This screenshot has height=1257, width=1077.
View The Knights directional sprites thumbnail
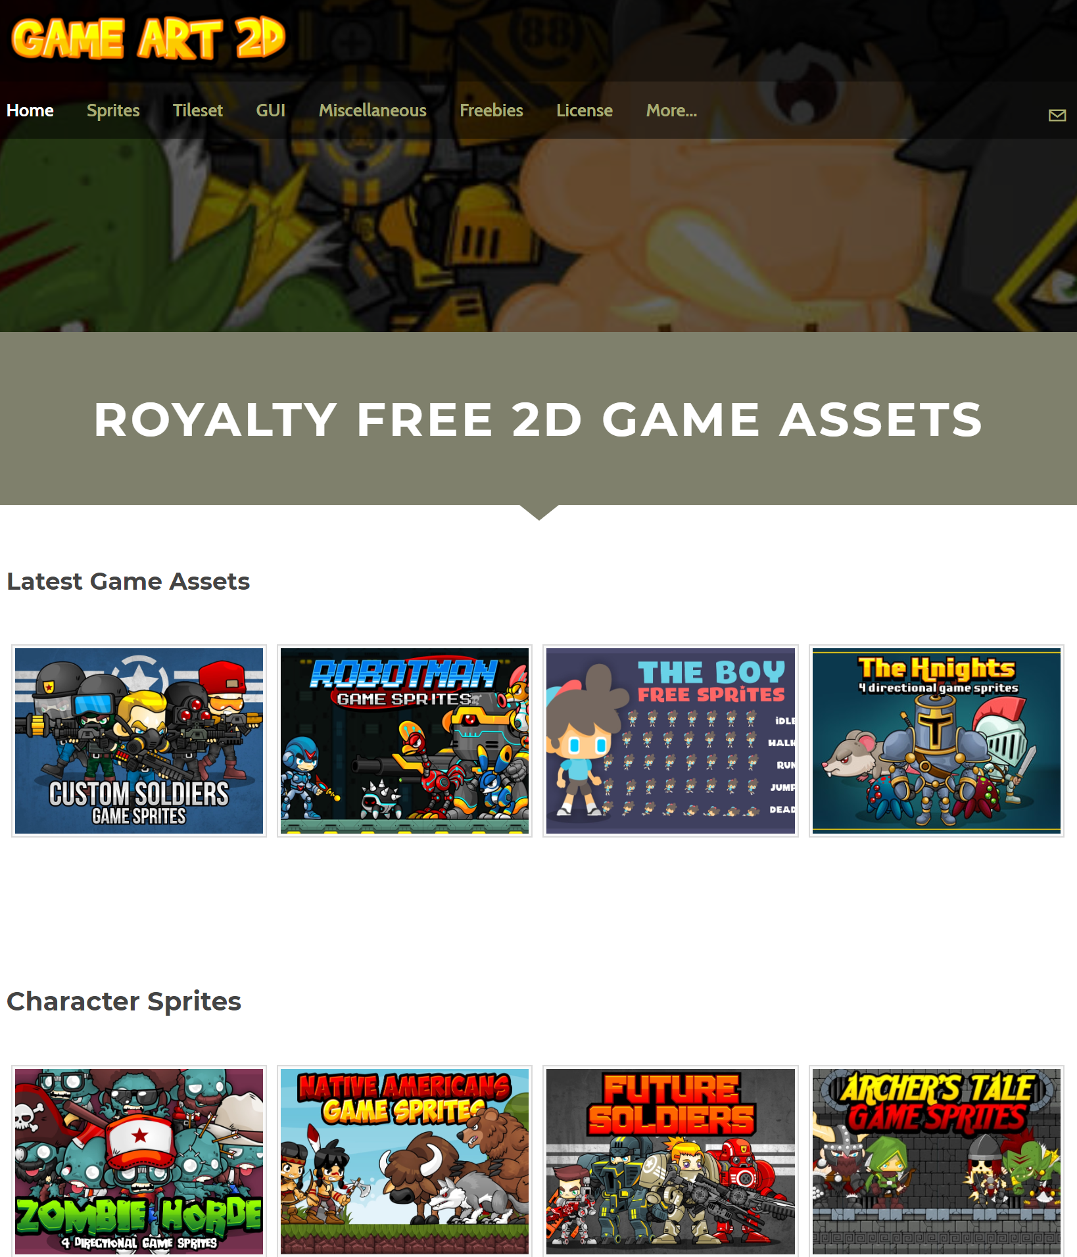point(936,741)
